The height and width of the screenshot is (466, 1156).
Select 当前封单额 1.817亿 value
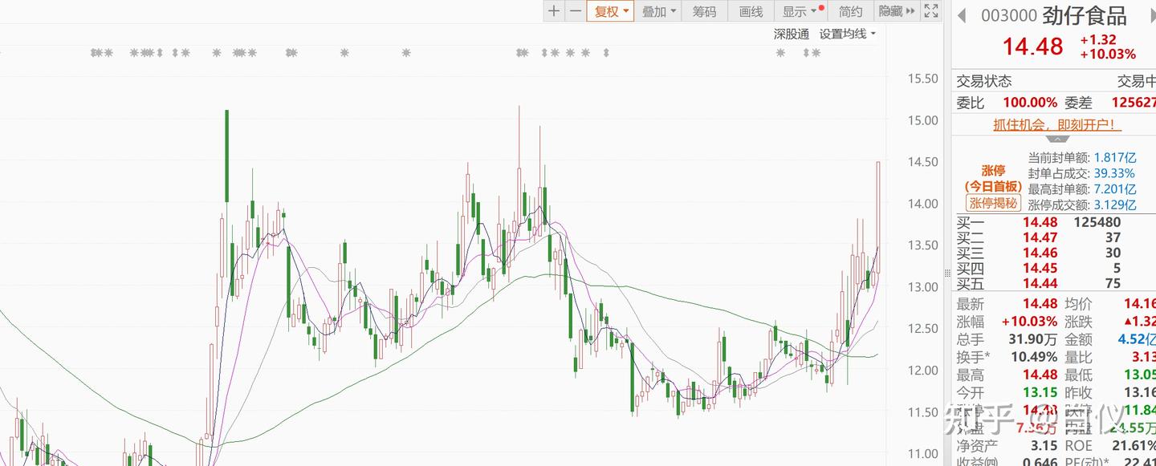pyautogui.click(x=1114, y=158)
